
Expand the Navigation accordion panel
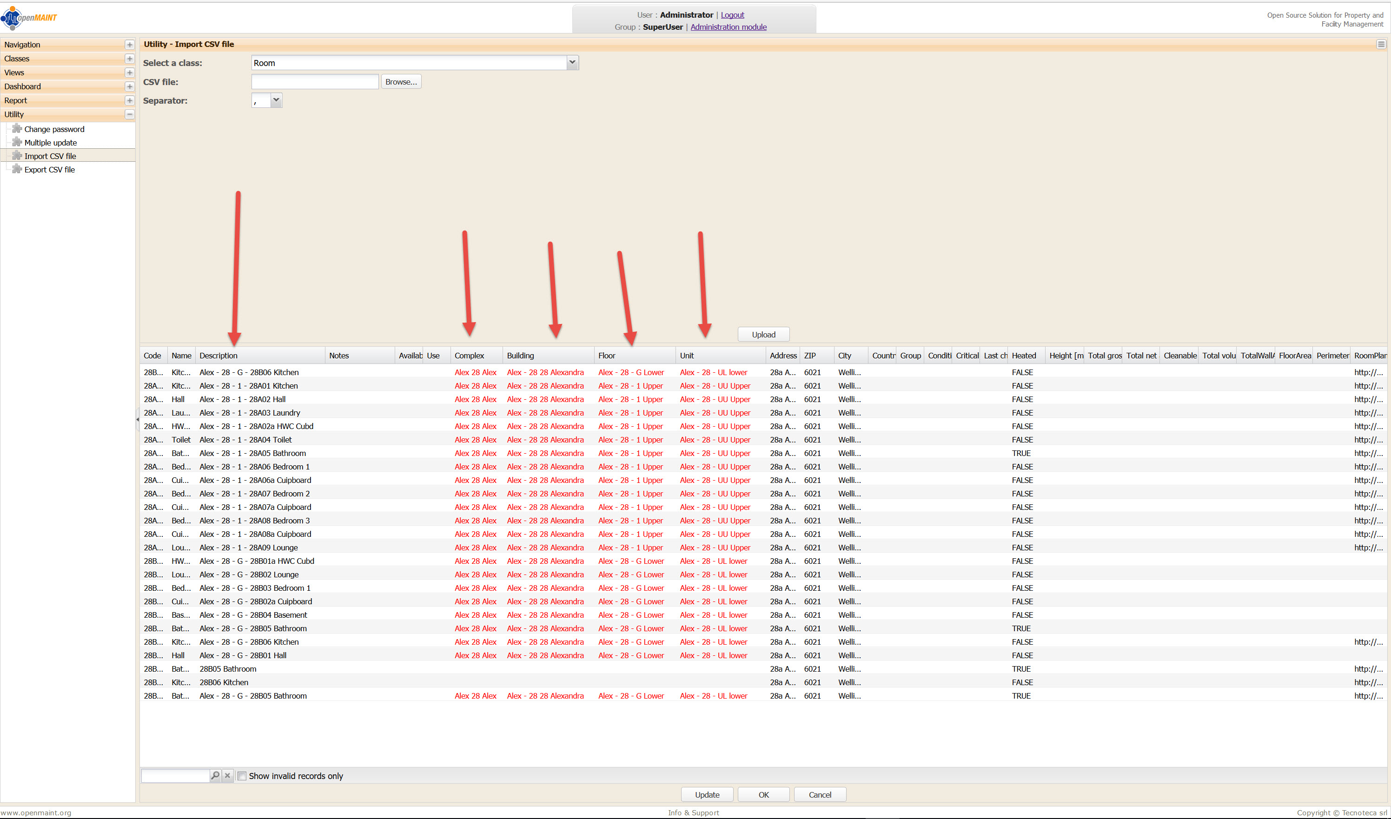click(x=129, y=45)
